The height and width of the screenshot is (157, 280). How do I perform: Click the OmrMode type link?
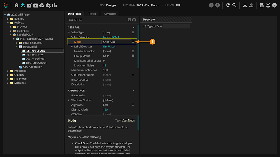click(129, 120)
